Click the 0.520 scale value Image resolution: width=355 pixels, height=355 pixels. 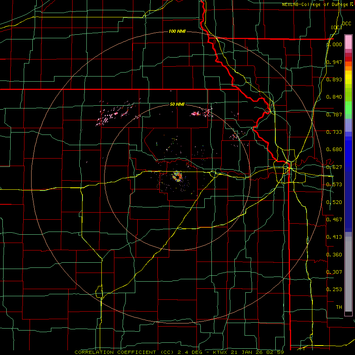tap(334, 202)
